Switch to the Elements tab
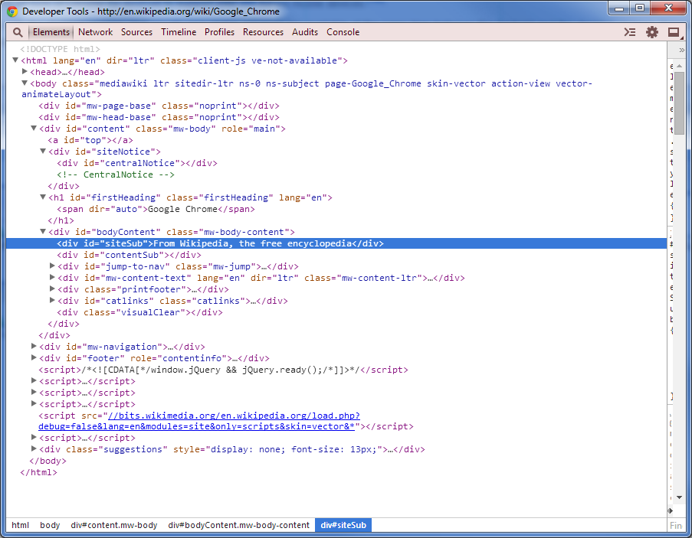Image resolution: width=692 pixels, height=538 pixels. click(51, 32)
